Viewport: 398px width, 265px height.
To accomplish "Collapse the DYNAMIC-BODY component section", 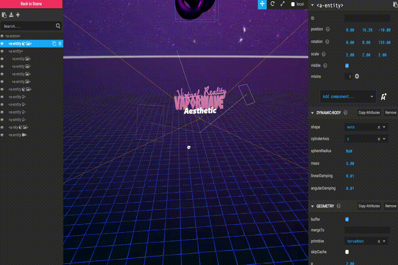I will click(313, 113).
